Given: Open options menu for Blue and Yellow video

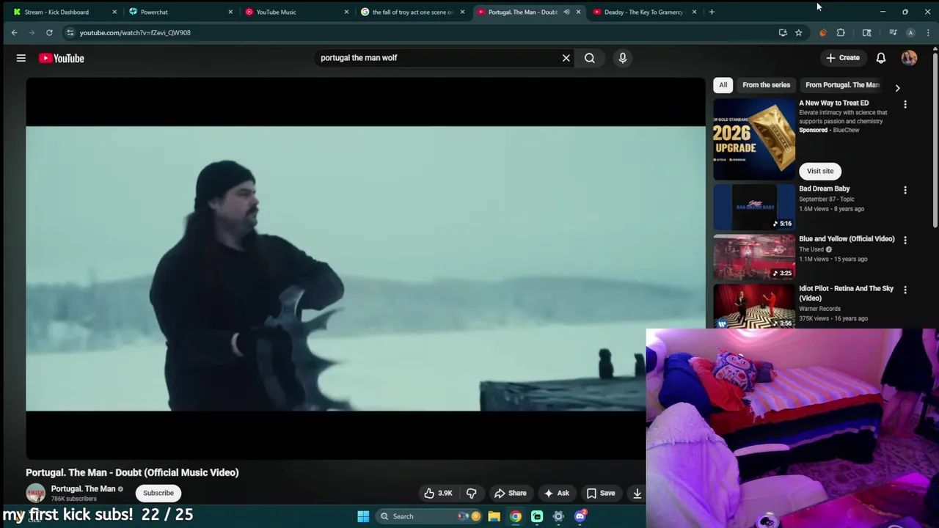Looking at the screenshot, I should [x=905, y=240].
